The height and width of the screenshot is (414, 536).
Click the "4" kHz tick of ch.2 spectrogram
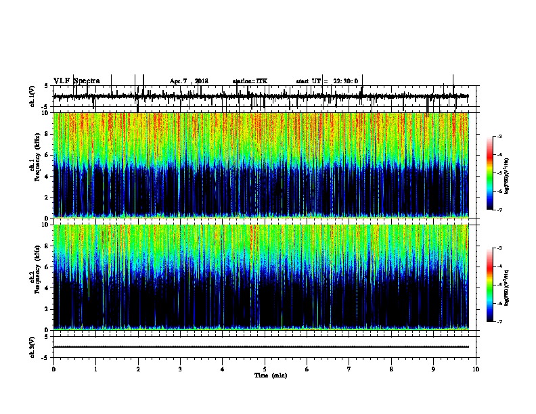[x=47, y=288]
